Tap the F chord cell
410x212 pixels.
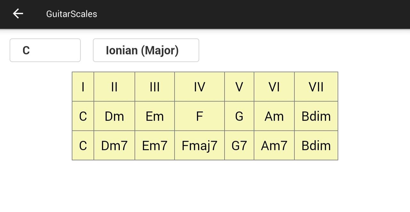[x=200, y=116]
